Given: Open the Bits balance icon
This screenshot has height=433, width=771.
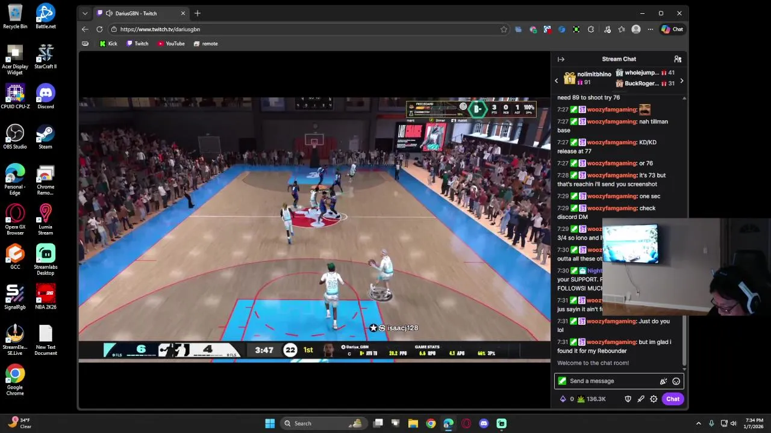Looking at the screenshot, I should (x=563, y=399).
